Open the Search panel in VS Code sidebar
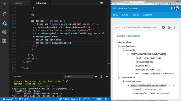 click(4, 14)
